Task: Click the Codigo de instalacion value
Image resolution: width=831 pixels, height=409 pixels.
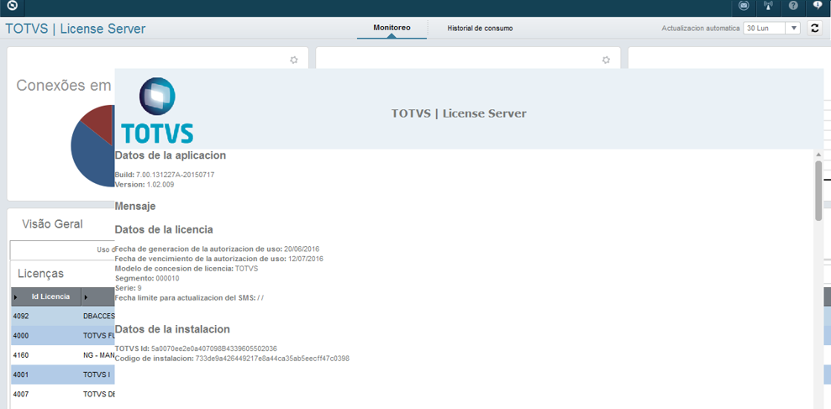Action: 272,359
